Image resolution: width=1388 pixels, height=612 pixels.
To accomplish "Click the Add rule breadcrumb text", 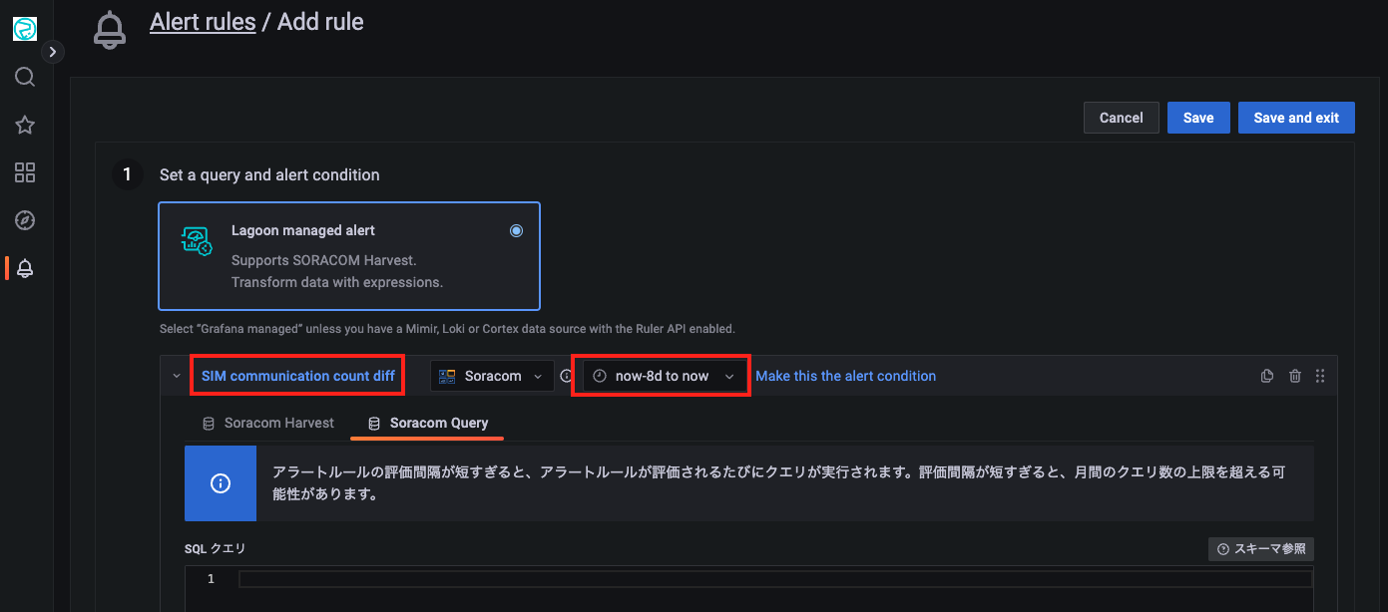I will point(320,21).
